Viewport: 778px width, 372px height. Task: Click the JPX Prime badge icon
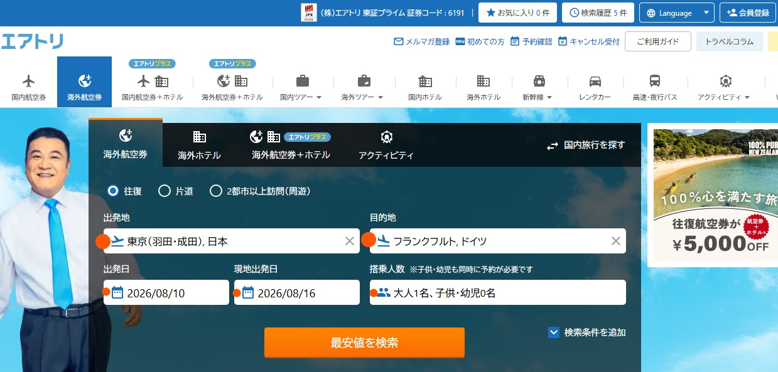click(309, 13)
